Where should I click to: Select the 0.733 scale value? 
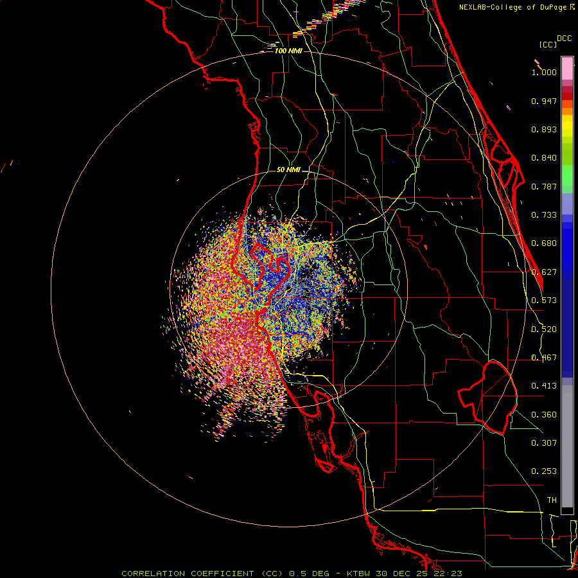point(544,215)
